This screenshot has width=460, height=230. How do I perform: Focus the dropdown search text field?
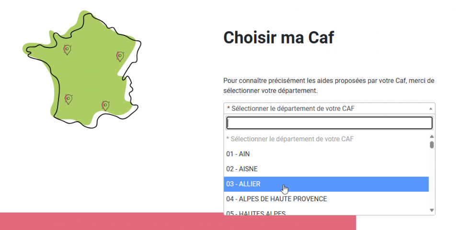coord(329,123)
